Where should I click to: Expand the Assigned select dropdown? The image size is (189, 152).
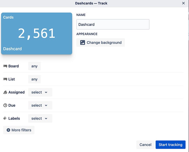pyautogui.click(x=40, y=92)
